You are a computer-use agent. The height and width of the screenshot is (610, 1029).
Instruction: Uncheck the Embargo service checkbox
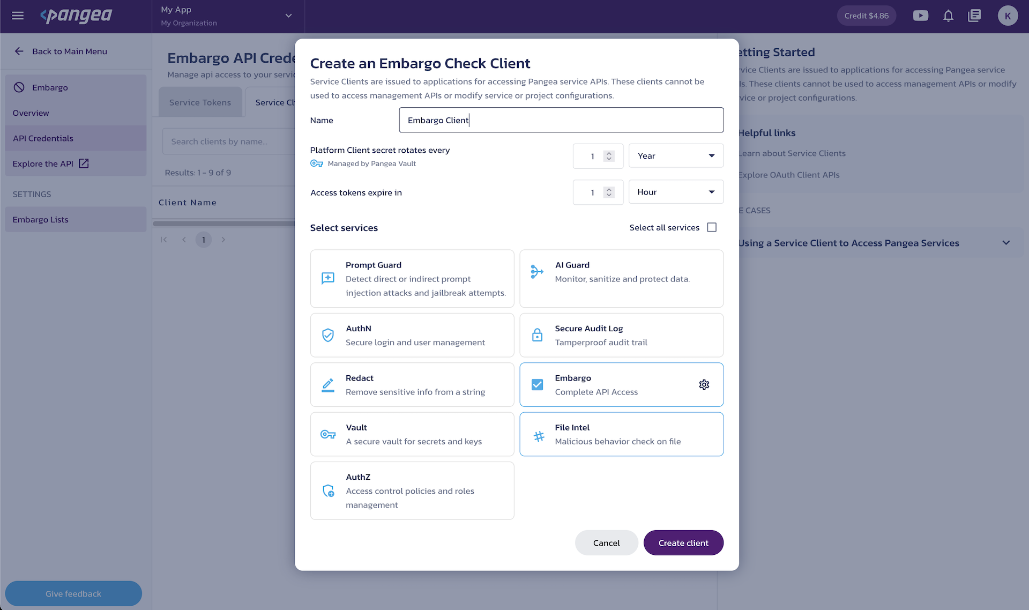coord(537,385)
